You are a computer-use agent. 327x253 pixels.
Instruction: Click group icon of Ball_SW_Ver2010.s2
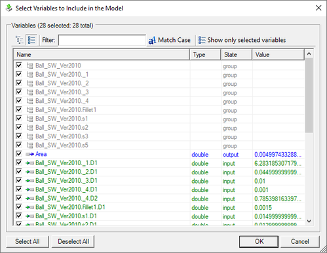coord(29,128)
